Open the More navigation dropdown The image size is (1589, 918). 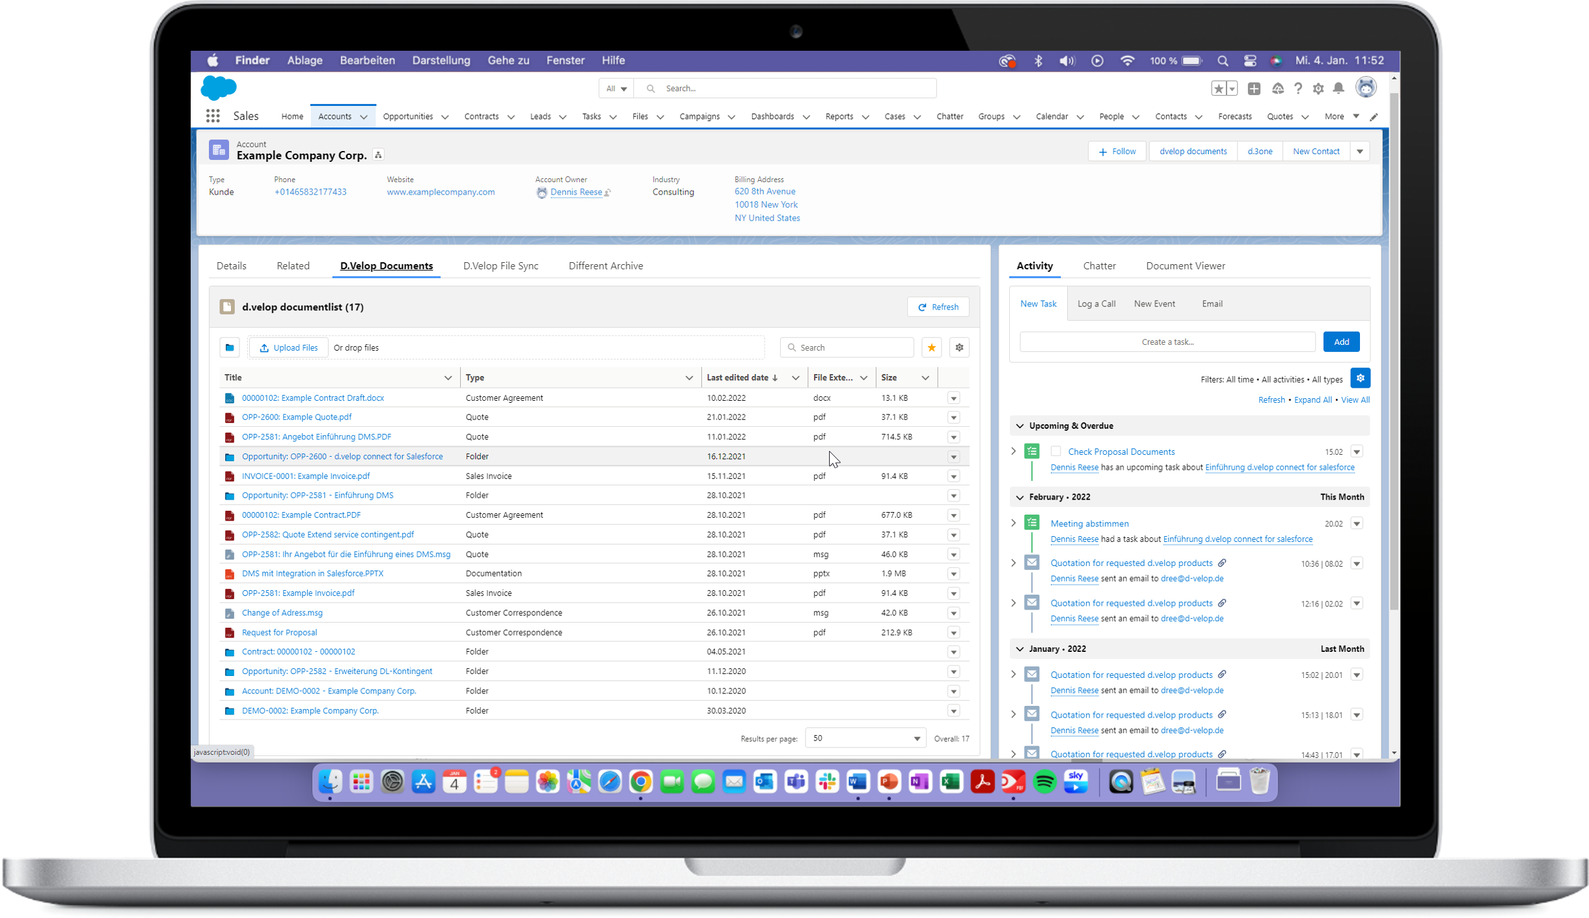tap(1342, 116)
